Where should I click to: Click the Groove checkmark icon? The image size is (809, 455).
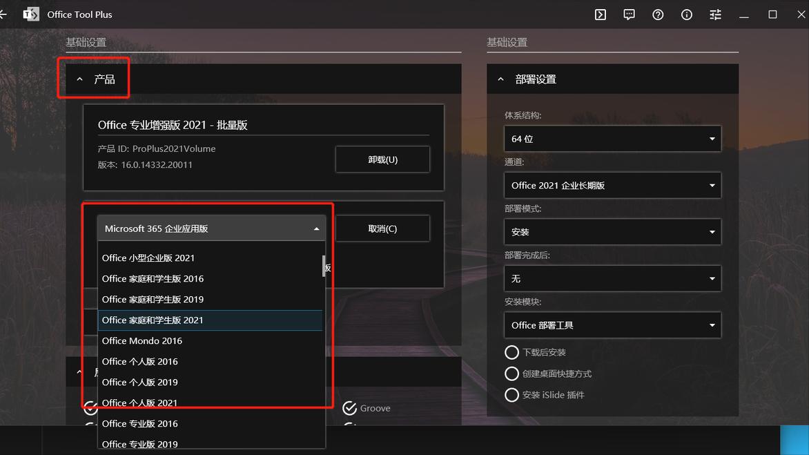349,408
